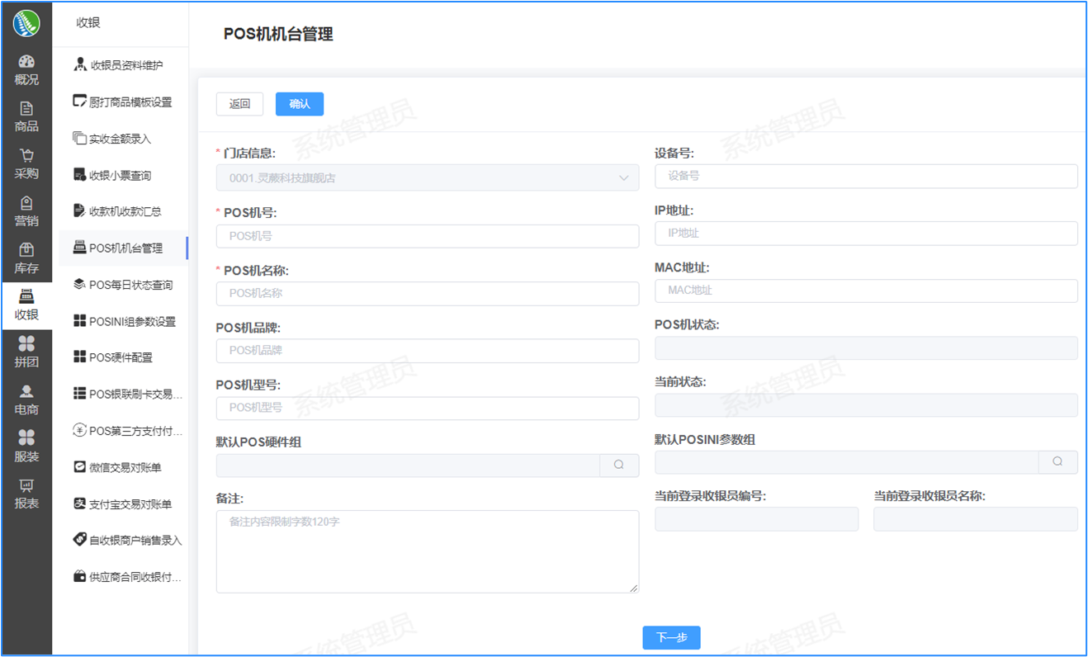Open the 报表 reports module
Screen dimensions: 1088x657
(x=26, y=494)
